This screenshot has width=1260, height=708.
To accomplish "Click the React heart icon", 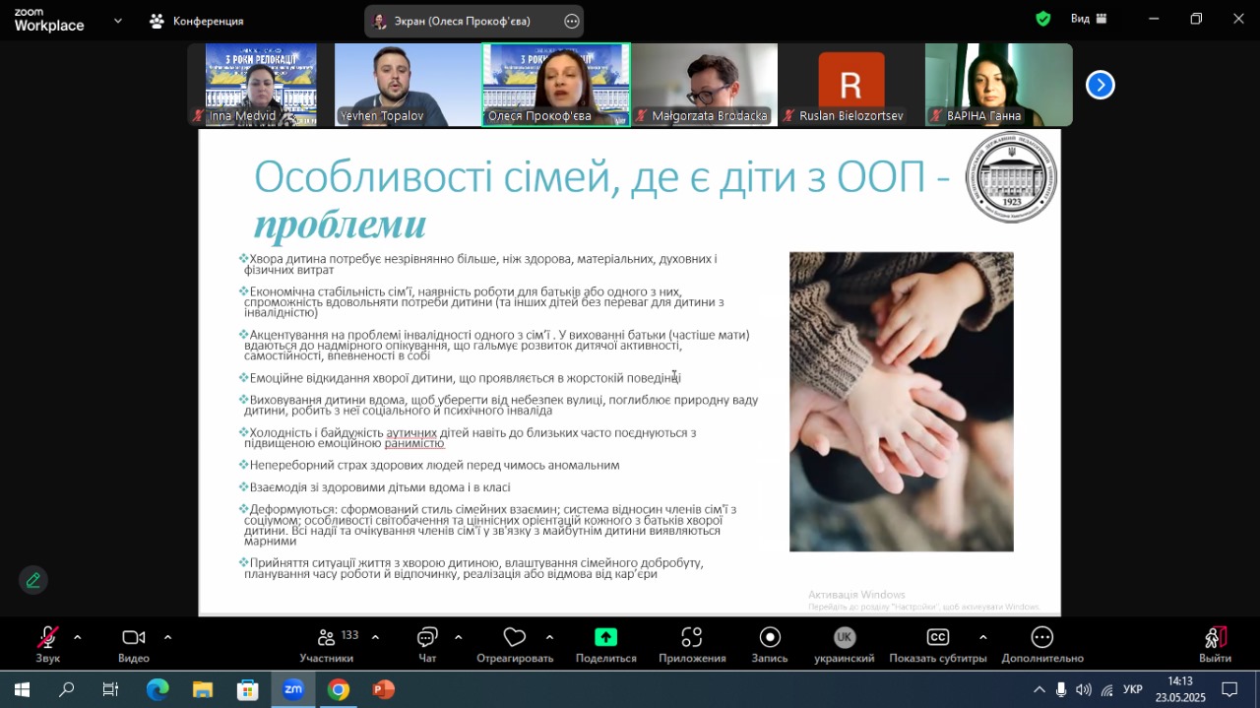I will pos(514,638).
